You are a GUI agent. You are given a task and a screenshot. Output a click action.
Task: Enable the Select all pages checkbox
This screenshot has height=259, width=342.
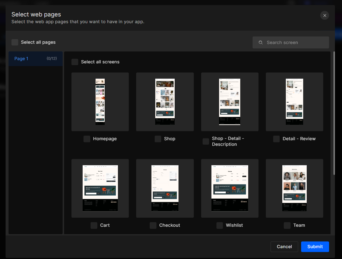[x=15, y=42]
